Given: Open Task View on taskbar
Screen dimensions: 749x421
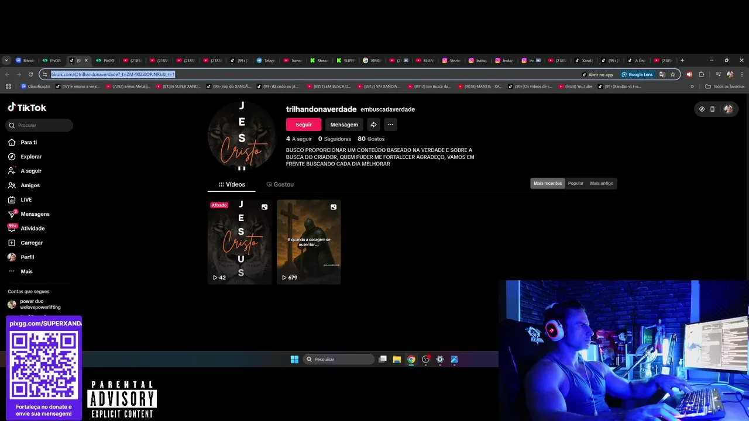Looking at the screenshot, I should pyautogui.click(x=383, y=360).
